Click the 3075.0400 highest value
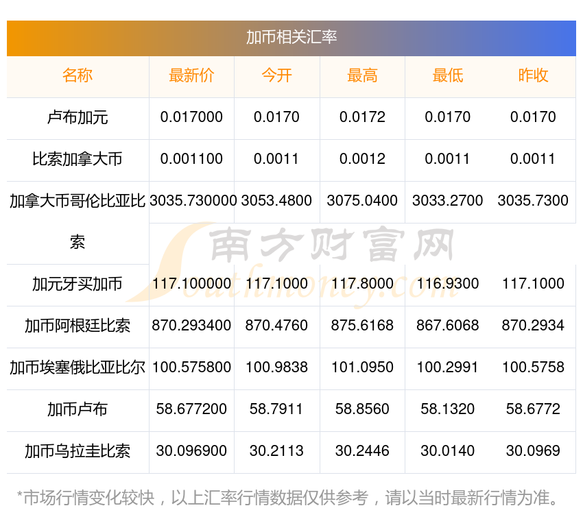Image resolution: width=583 pixels, height=519 pixels. click(x=362, y=201)
